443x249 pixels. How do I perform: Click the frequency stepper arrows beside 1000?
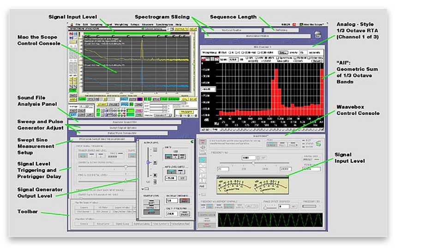click(257, 158)
